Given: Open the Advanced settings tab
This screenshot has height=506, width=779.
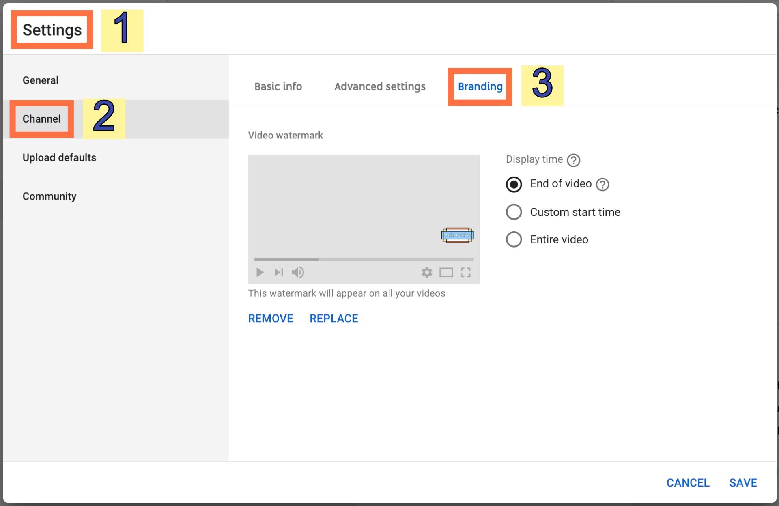Looking at the screenshot, I should [380, 86].
